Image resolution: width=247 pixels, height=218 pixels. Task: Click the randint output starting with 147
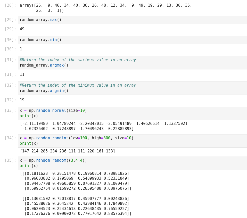(x=67, y=151)
